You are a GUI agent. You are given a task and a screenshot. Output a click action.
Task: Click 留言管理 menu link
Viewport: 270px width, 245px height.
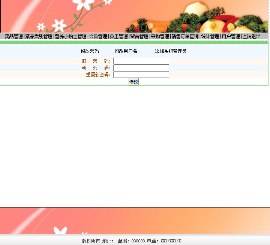pos(139,36)
